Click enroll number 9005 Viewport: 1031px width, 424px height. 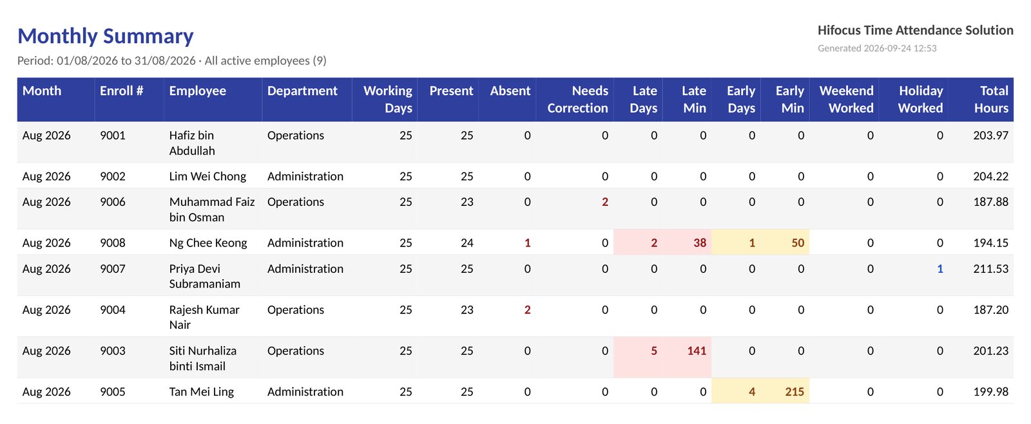pos(113,392)
